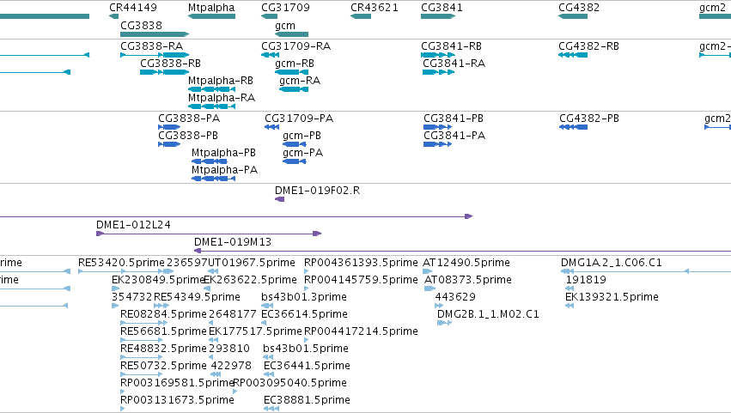Click the 293810 EST label

click(x=229, y=349)
